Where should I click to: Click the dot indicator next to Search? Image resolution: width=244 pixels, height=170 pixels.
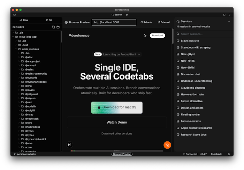127,15
